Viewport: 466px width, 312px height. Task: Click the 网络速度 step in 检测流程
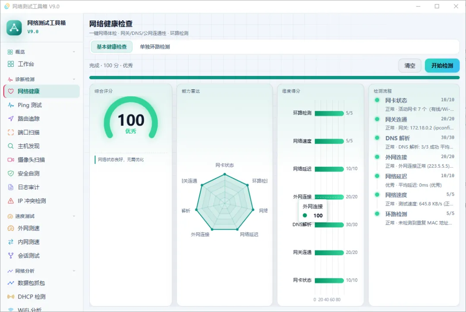pos(415,199)
